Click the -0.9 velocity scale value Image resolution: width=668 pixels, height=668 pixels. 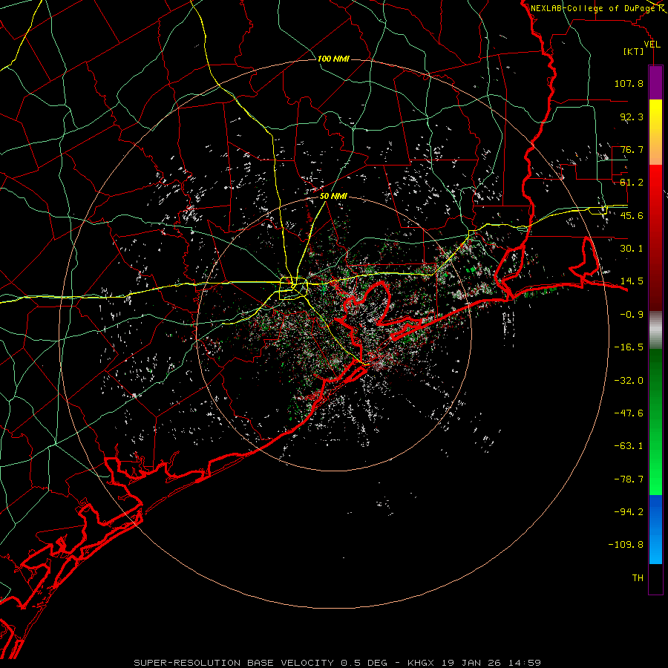(x=632, y=315)
